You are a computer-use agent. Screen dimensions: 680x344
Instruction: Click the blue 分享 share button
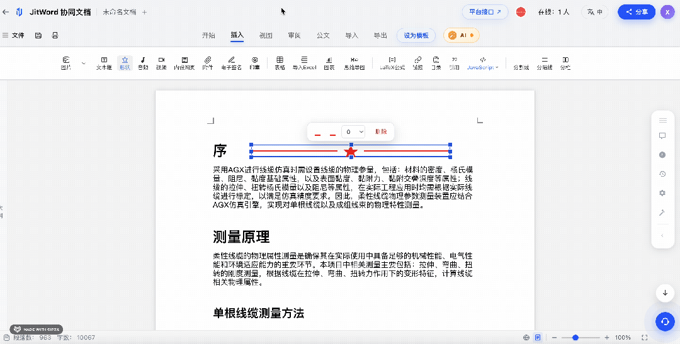coord(637,12)
